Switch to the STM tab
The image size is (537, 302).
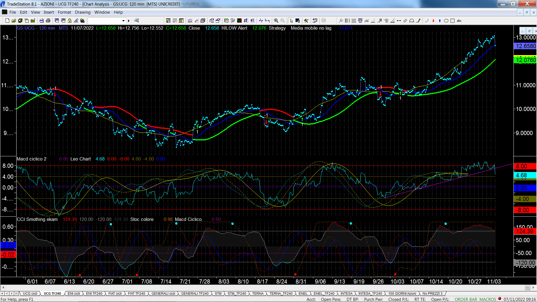coord(218,294)
